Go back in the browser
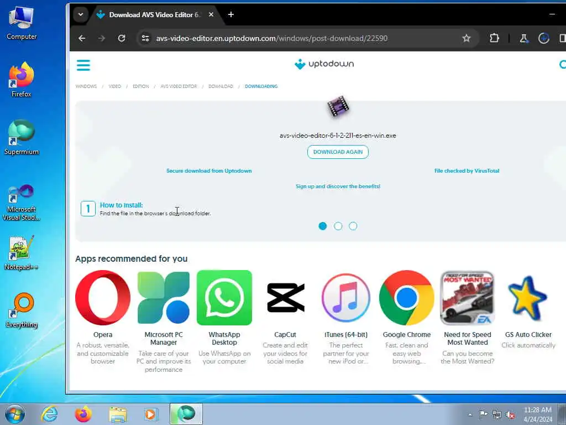This screenshot has height=425, width=566. tap(82, 38)
